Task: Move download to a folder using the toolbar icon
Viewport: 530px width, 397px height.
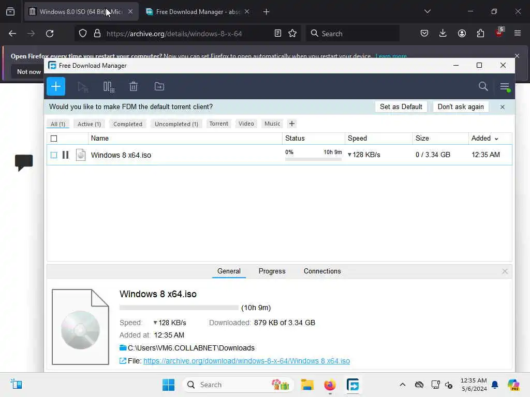Action: (159, 87)
